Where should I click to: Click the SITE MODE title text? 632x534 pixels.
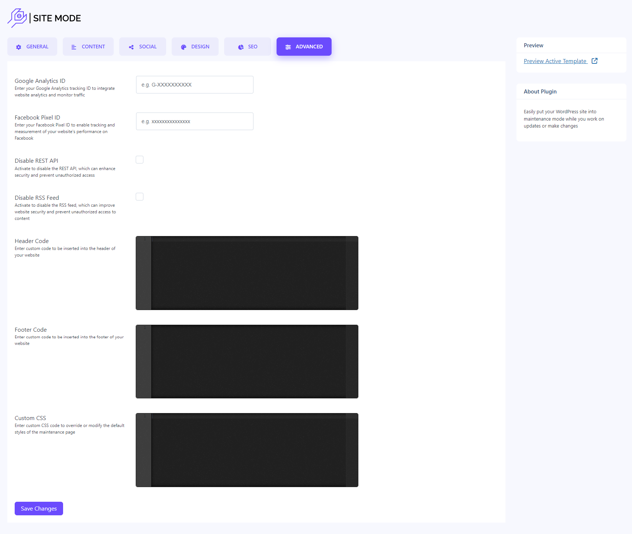(x=57, y=18)
